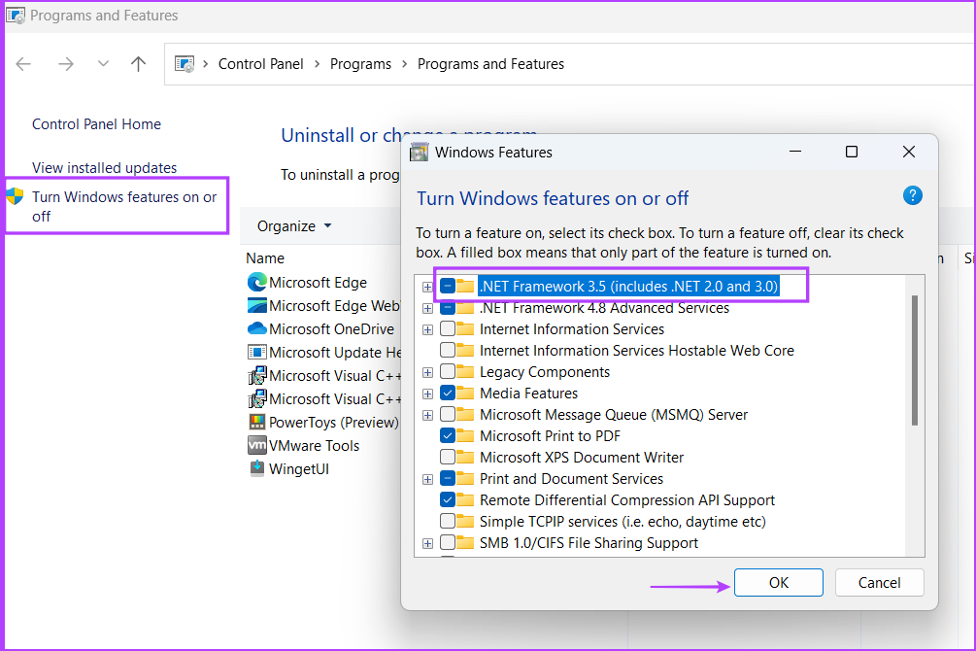
Task: Click the WingetUI icon
Action: 256,468
